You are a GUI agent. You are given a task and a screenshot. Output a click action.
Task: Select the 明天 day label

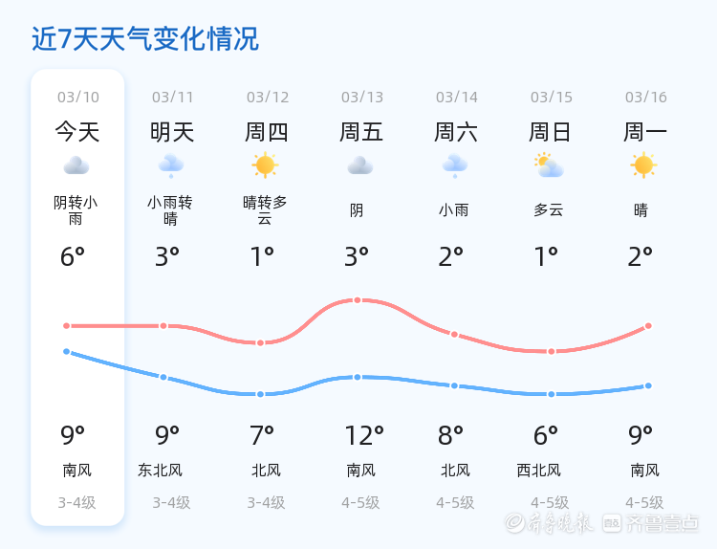(x=172, y=132)
